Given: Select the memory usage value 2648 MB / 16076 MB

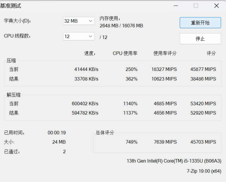Looking at the screenshot, I should (121, 26).
